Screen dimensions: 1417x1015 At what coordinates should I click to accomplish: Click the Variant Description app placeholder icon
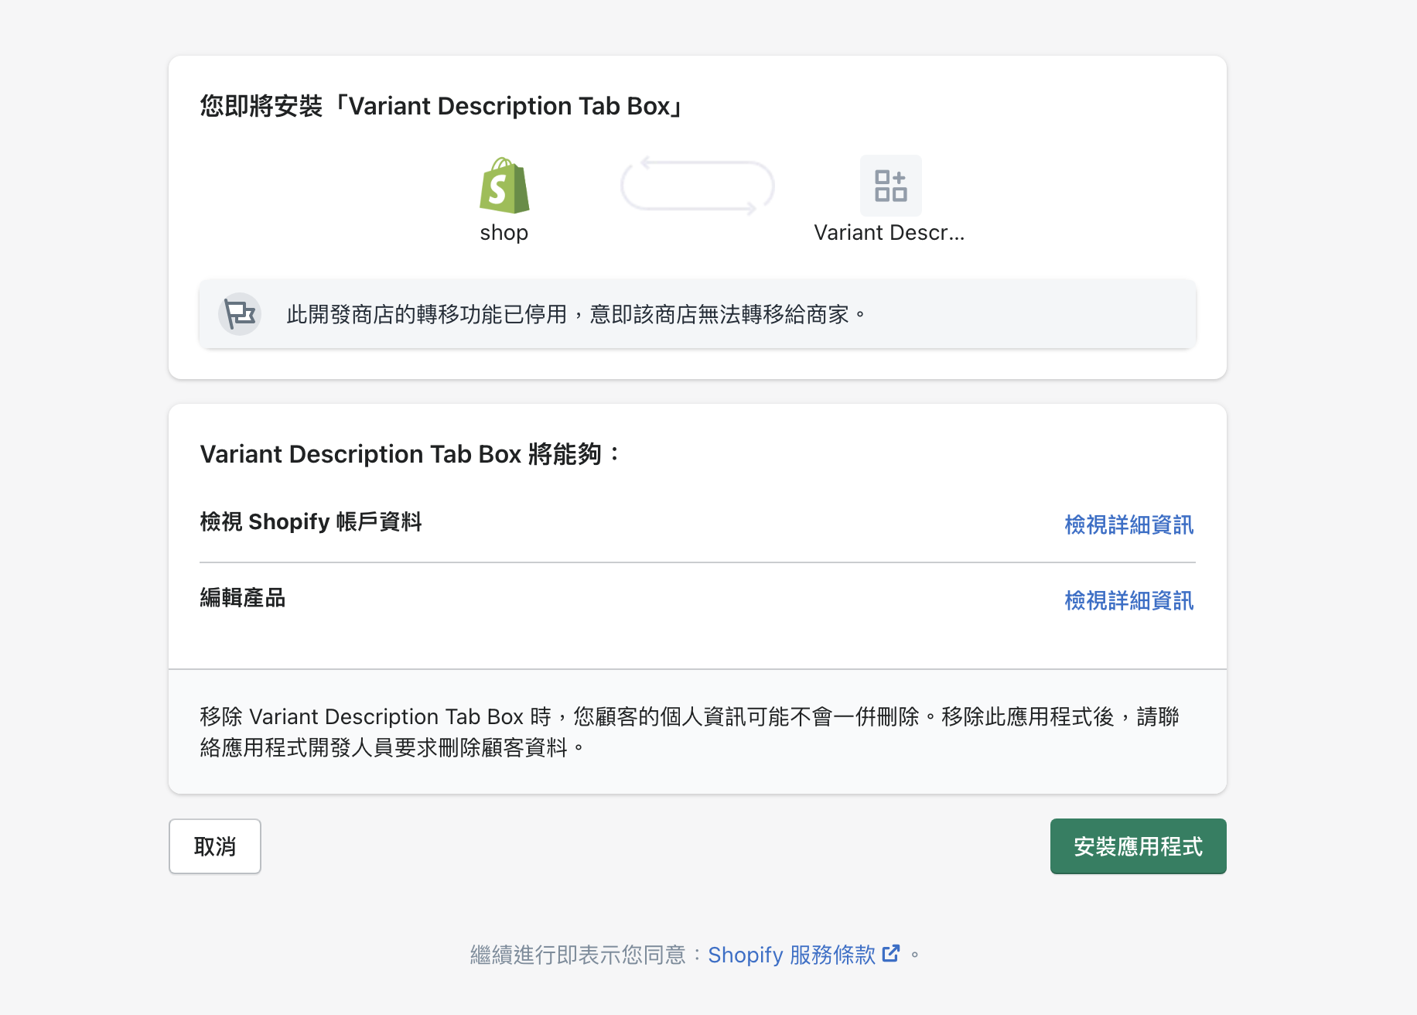[x=890, y=186]
